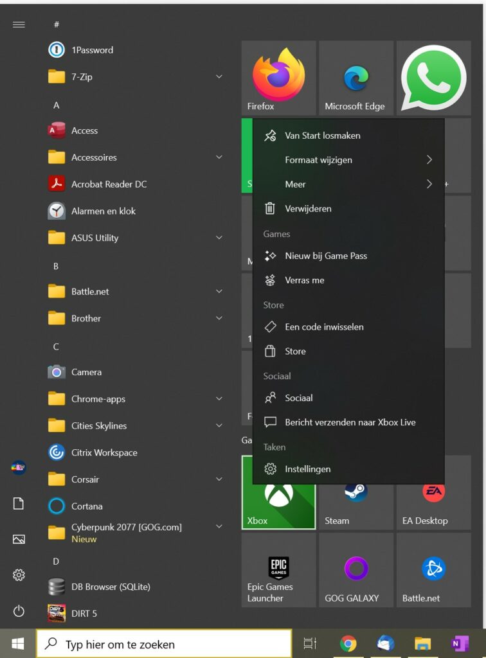Click the letter B section header

(x=56, y=266)
